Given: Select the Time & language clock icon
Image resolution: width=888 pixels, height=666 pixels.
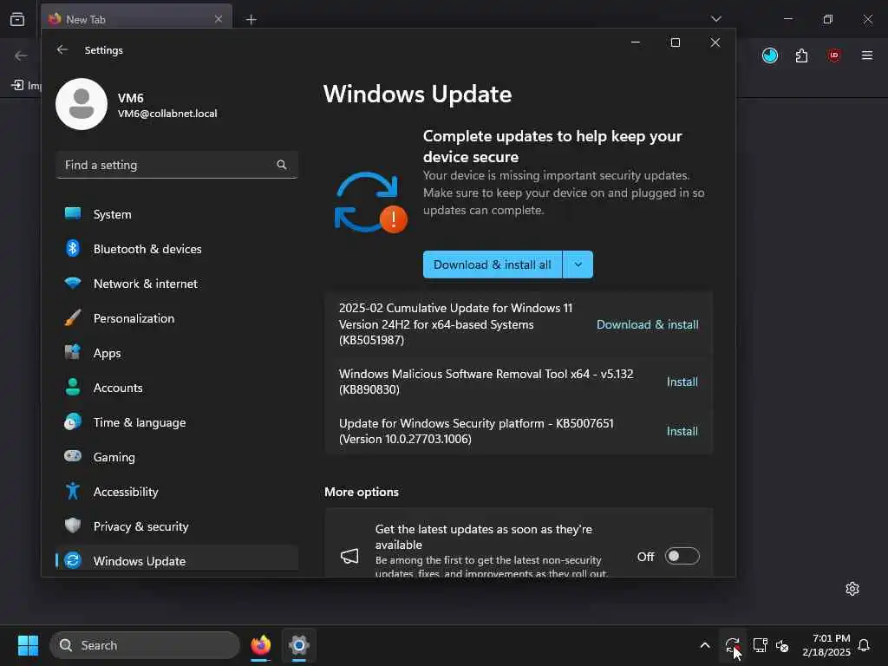Looking at the screenshot, I should pos(73,422).
